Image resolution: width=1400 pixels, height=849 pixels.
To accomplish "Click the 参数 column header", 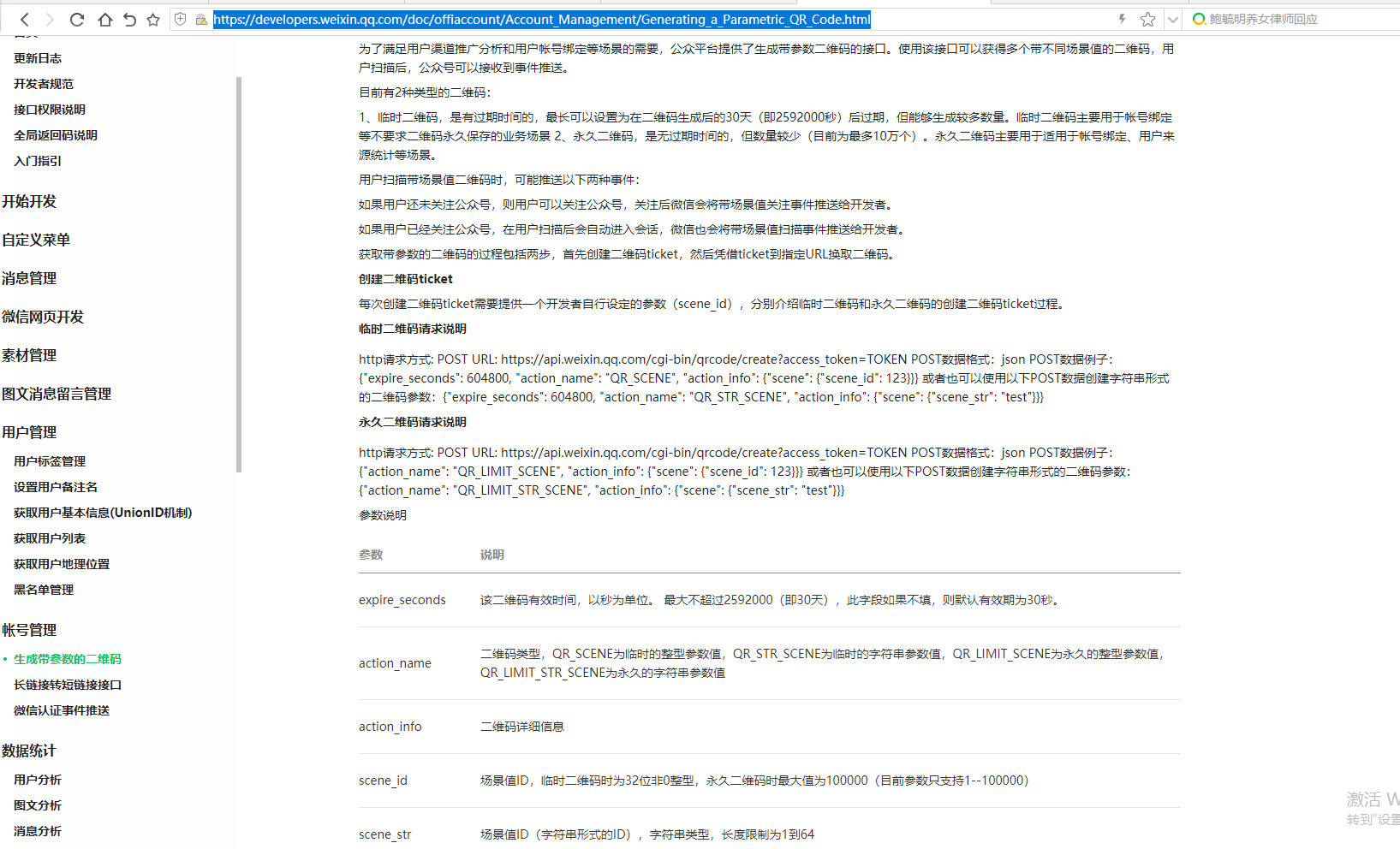I will pyautogui.click(x=371, y=555).
